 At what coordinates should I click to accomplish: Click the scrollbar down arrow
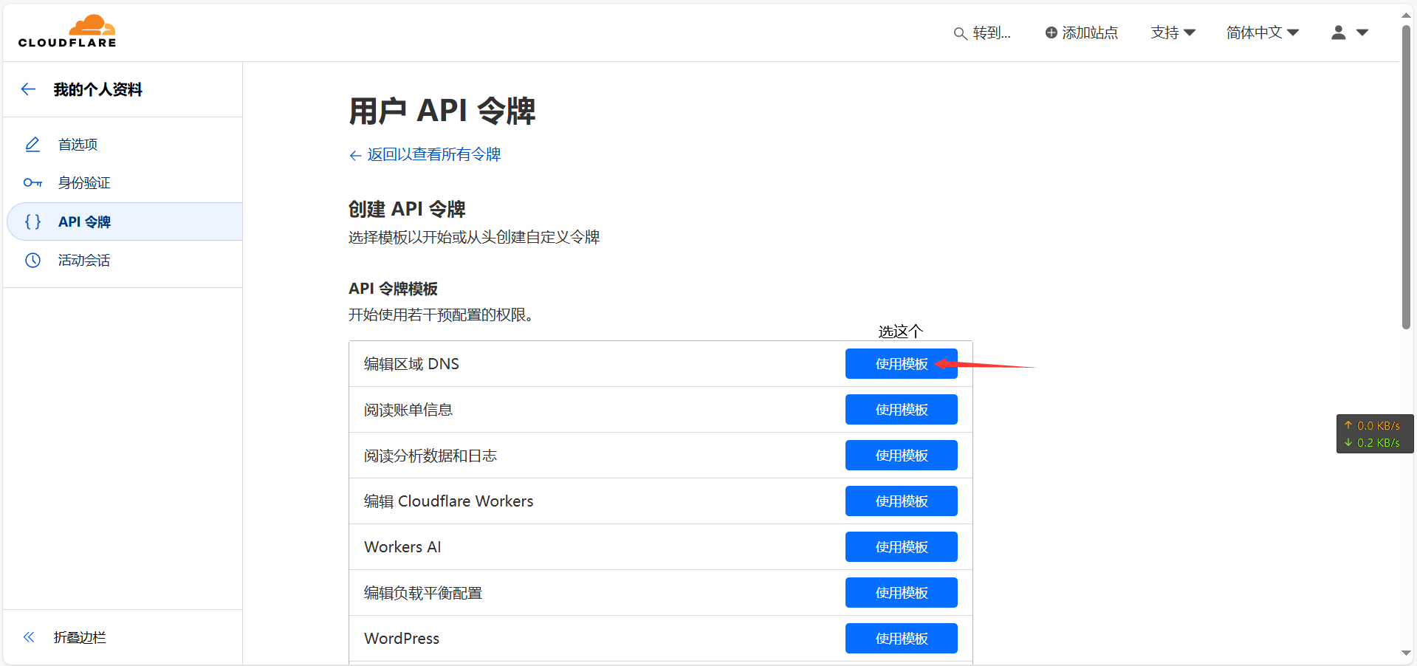tap(1406, 653)
